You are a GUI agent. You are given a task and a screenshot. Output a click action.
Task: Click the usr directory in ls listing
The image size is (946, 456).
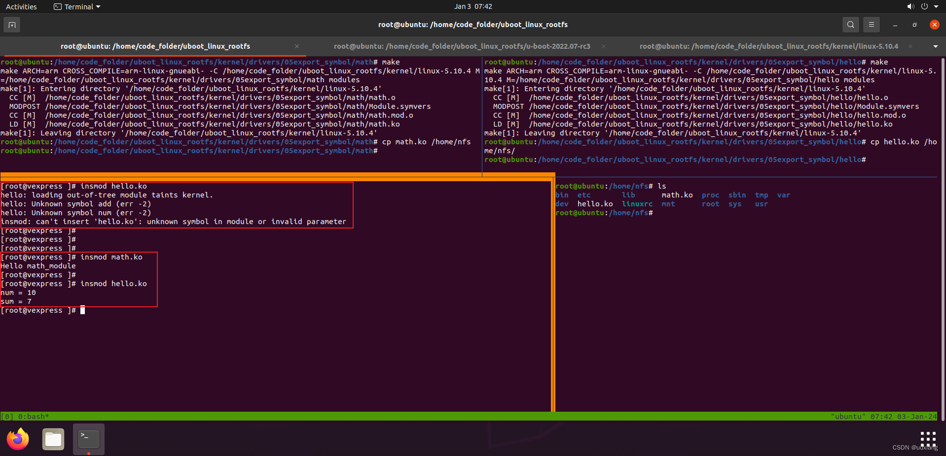click(x=761, y=204)
